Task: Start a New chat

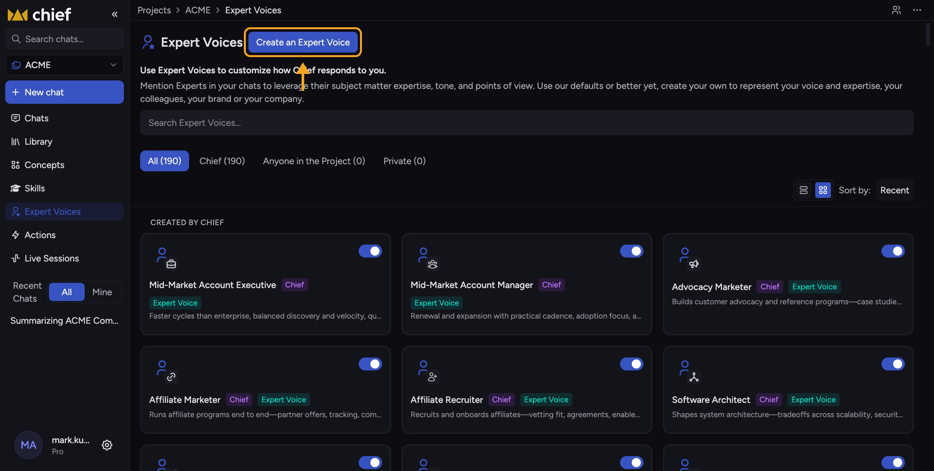Action: (65, 92)
